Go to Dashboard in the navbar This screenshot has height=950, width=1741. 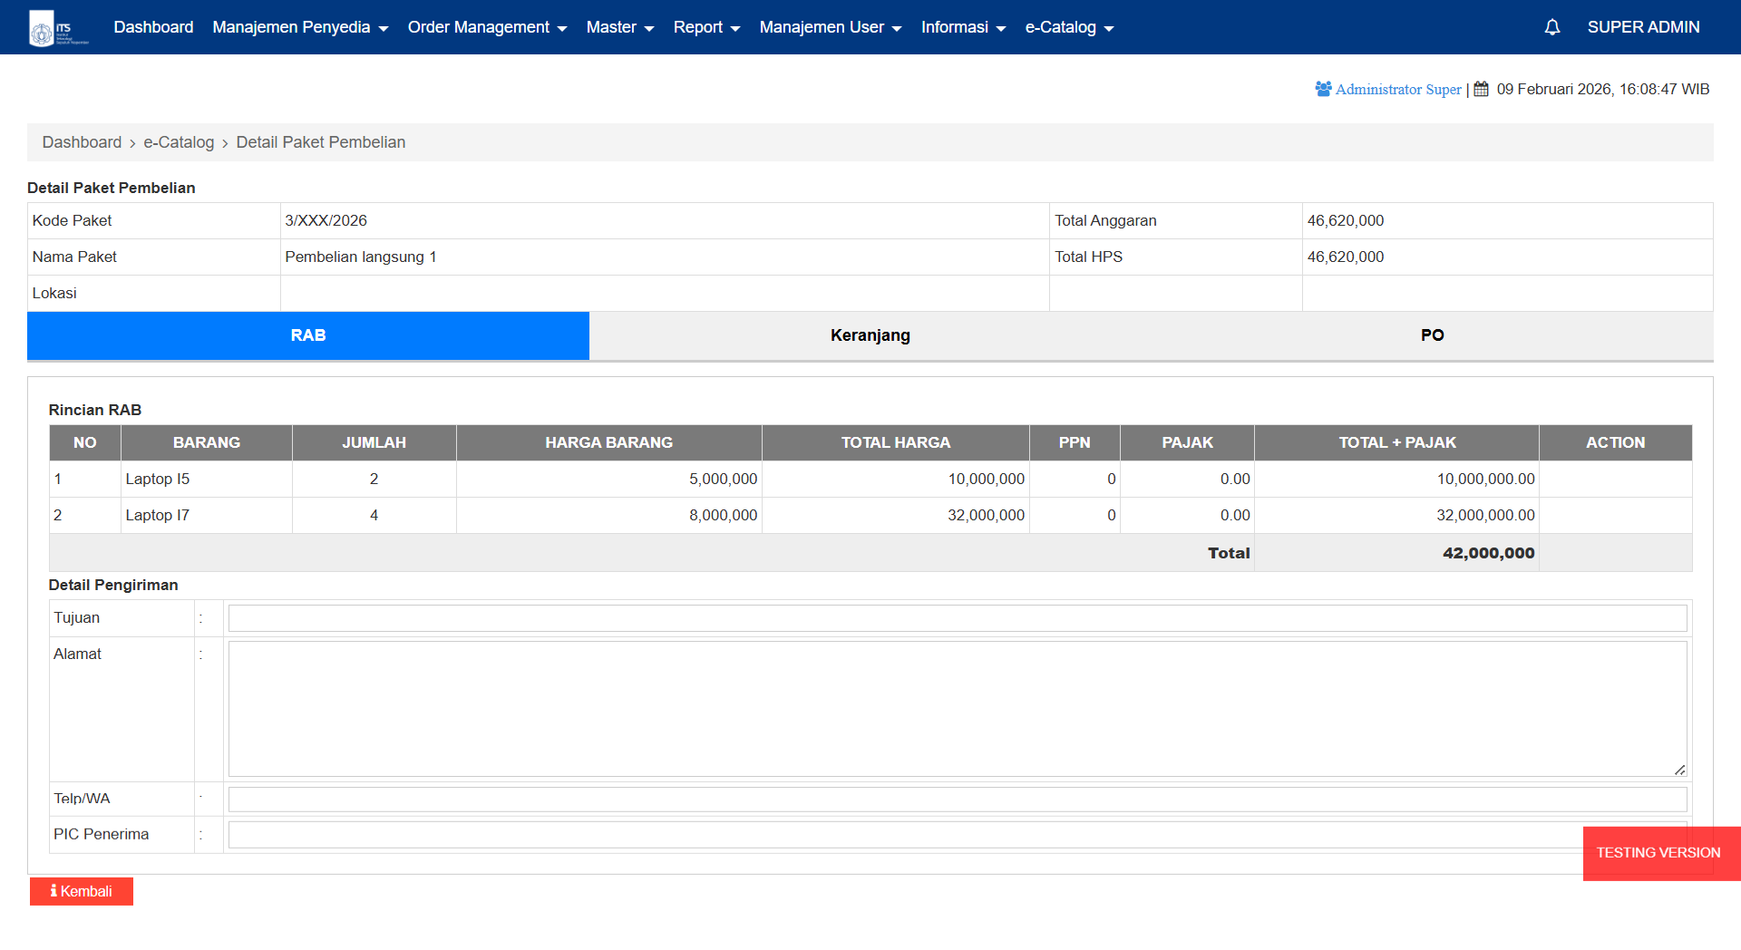click(x=153, y=27)
